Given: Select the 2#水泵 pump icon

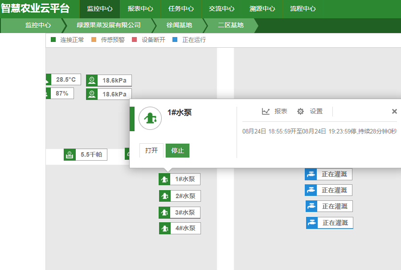Looking at the screenshot, I should pyautogui.click(x=164, y=195).
